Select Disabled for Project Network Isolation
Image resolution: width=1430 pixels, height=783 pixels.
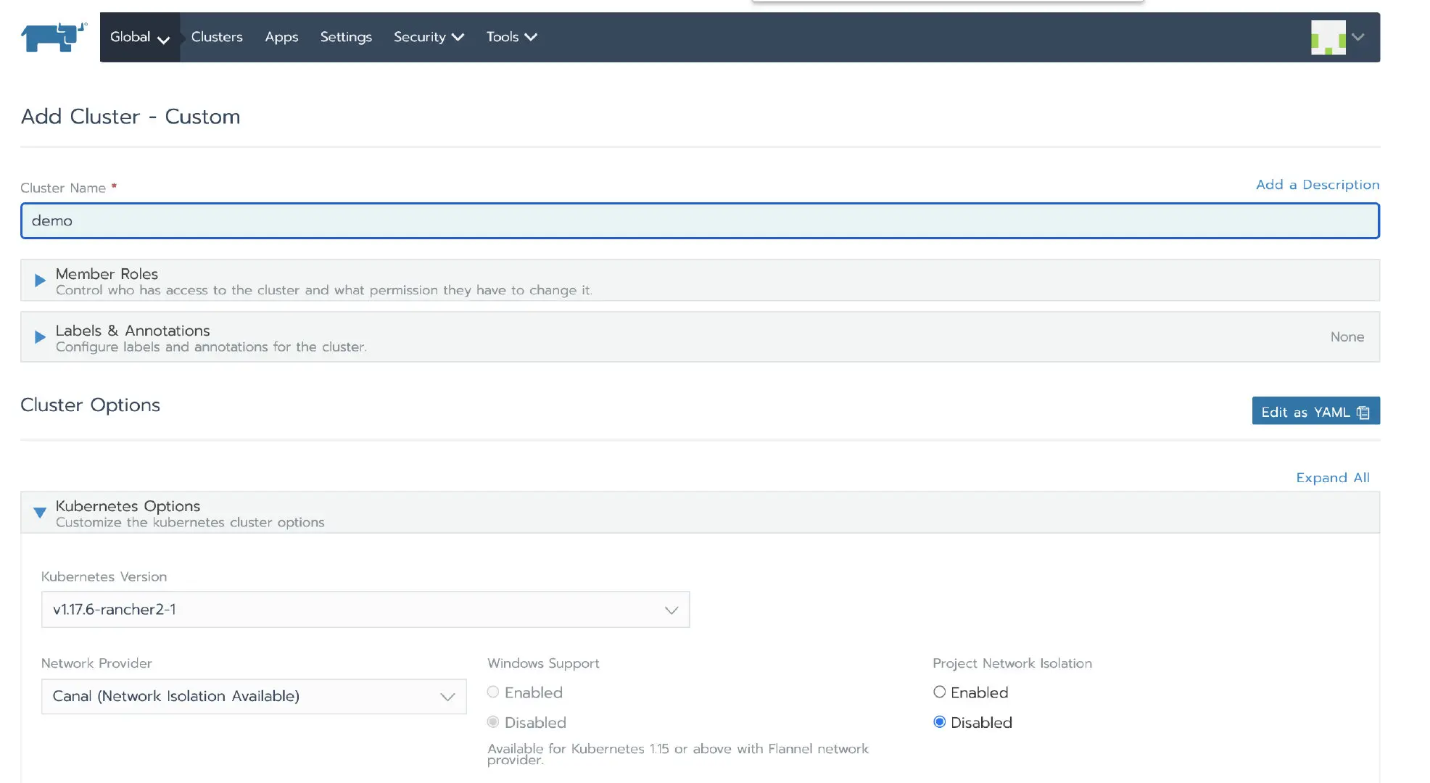(940, 722)
